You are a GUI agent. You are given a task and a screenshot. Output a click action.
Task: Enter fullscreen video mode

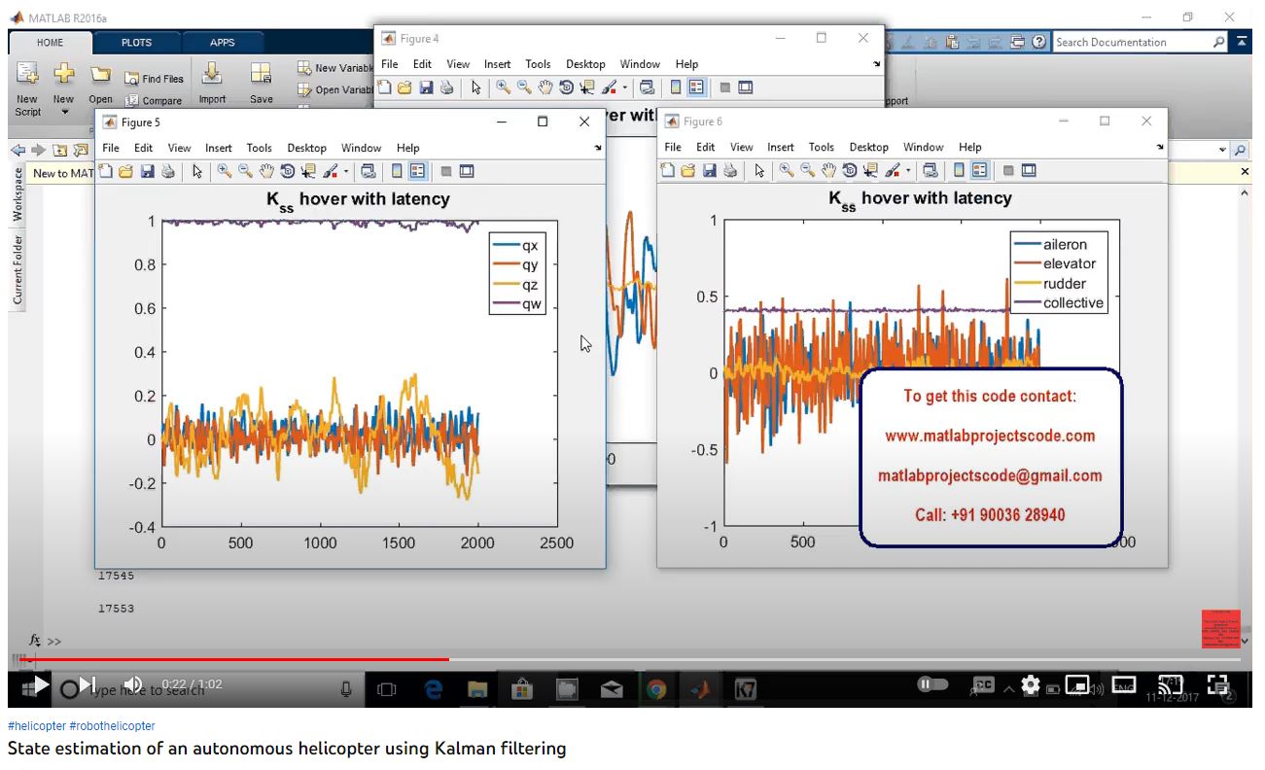(x=1217, y=685)
